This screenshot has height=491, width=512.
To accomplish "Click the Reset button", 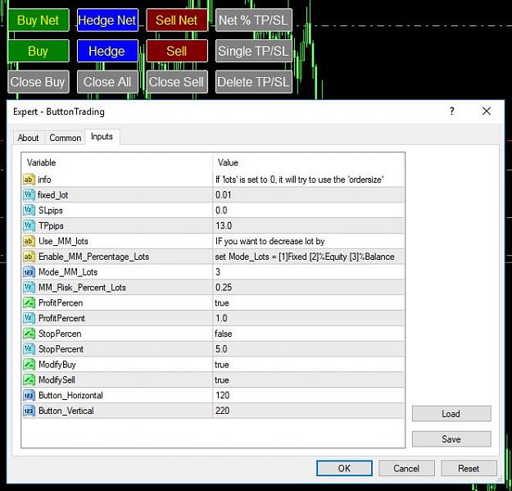I will [469, 468].
